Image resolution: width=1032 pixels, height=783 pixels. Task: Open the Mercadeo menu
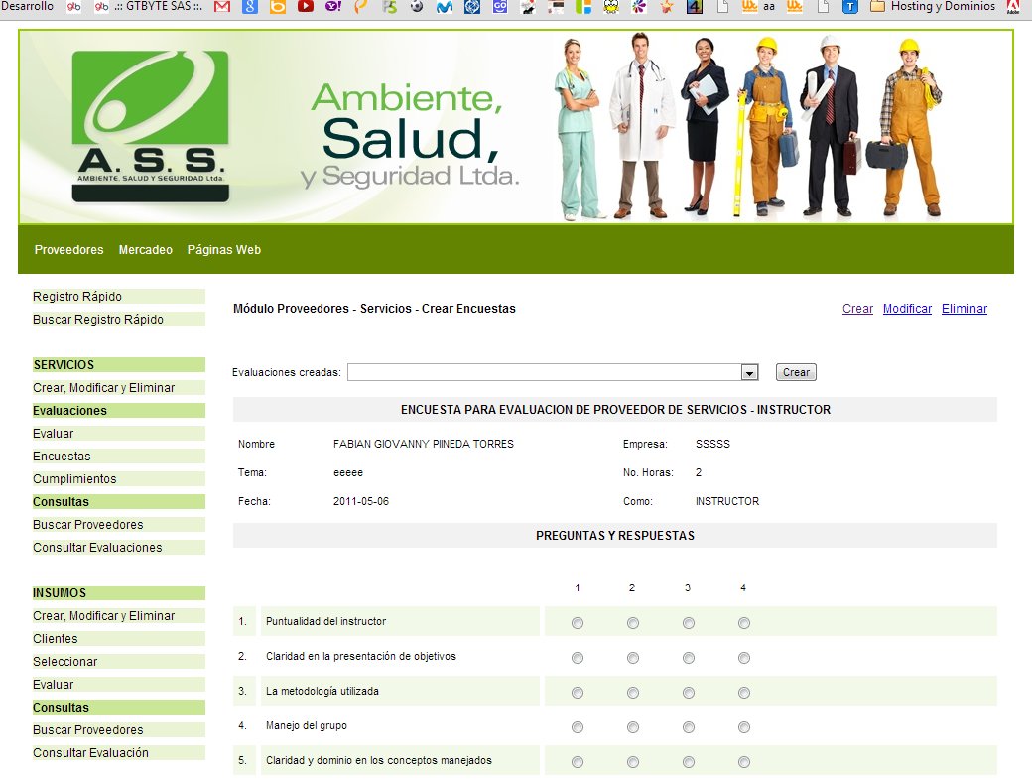146,250
